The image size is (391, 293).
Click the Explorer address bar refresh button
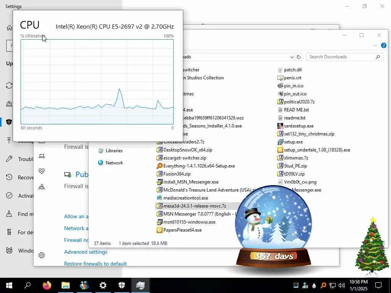click(299, 57)
